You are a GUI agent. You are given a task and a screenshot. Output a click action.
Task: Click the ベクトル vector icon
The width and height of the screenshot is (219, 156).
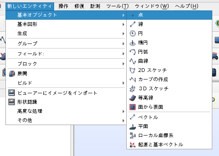(x=133, y=117)
